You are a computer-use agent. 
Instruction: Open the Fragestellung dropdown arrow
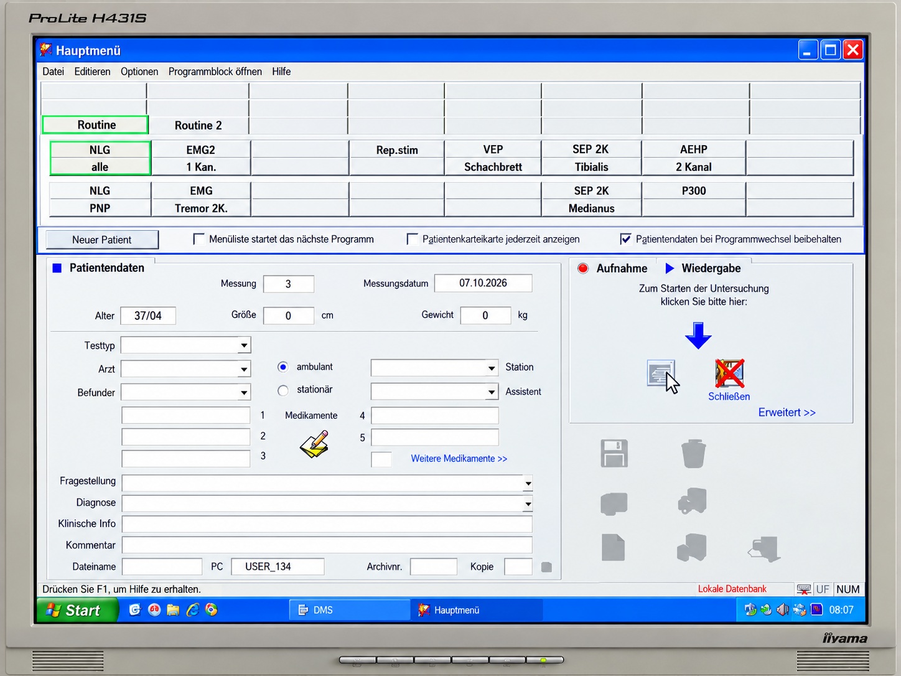pyautogui.click(x=528, y=483)
